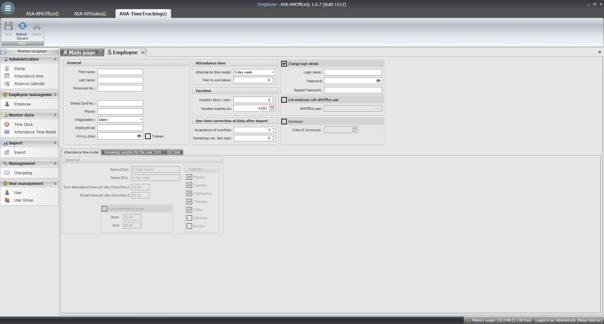
Task: Open User Group in User management
Action: click(x=24, y=200)
